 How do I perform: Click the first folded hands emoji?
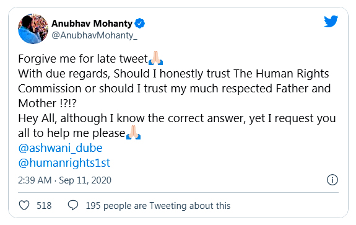click(x=155, y=58)
